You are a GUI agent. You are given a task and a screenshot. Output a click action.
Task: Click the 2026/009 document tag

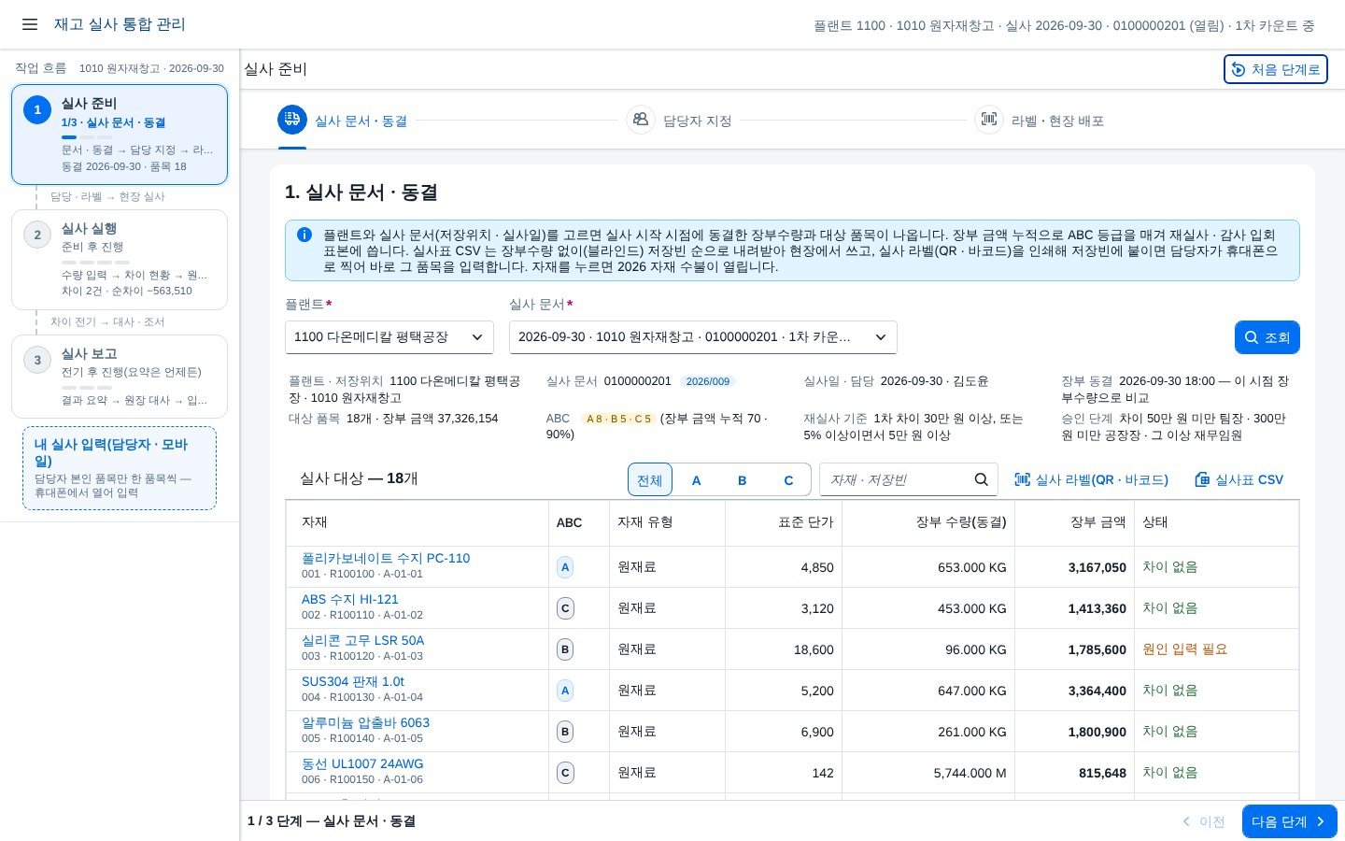point(708,381)
